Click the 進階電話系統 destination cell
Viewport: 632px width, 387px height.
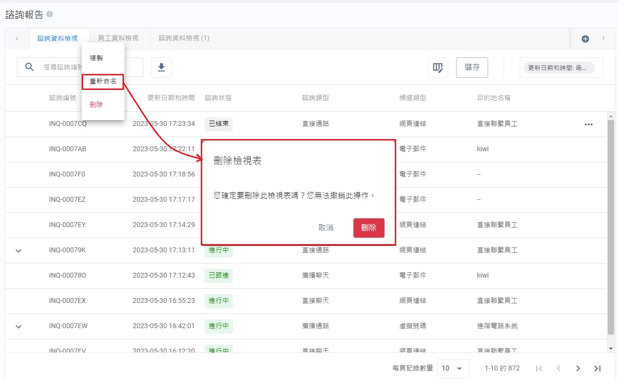pos(497,326)
